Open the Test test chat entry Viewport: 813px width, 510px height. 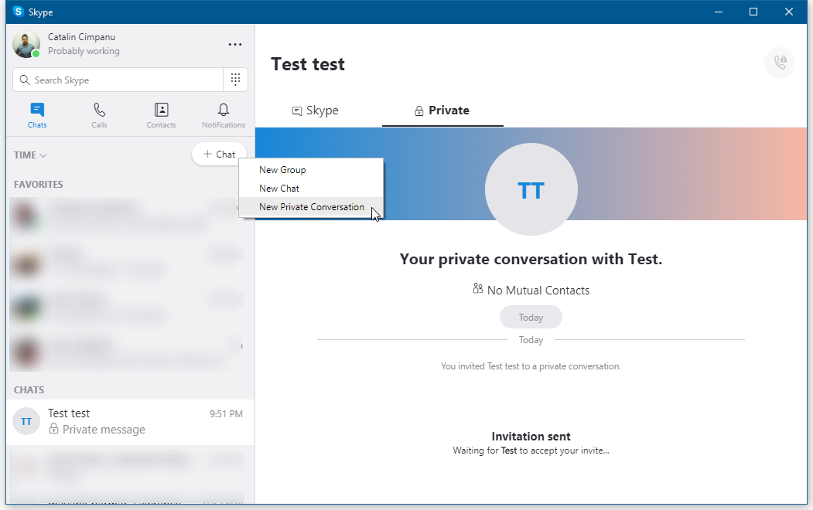pos(130,421)
